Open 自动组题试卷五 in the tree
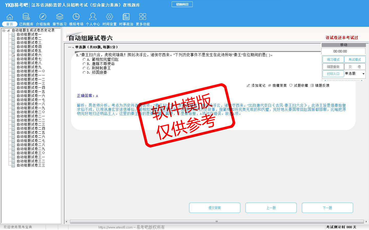Screen dimensions: 369x230 29,51
